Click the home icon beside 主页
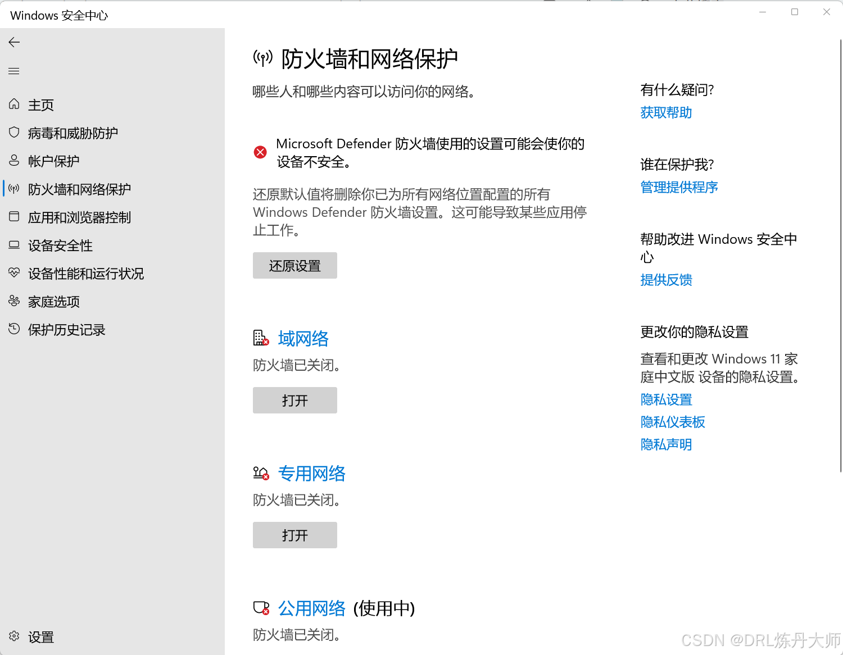The height and width of the screenshot is (655, 843). (x=14, y=104)
